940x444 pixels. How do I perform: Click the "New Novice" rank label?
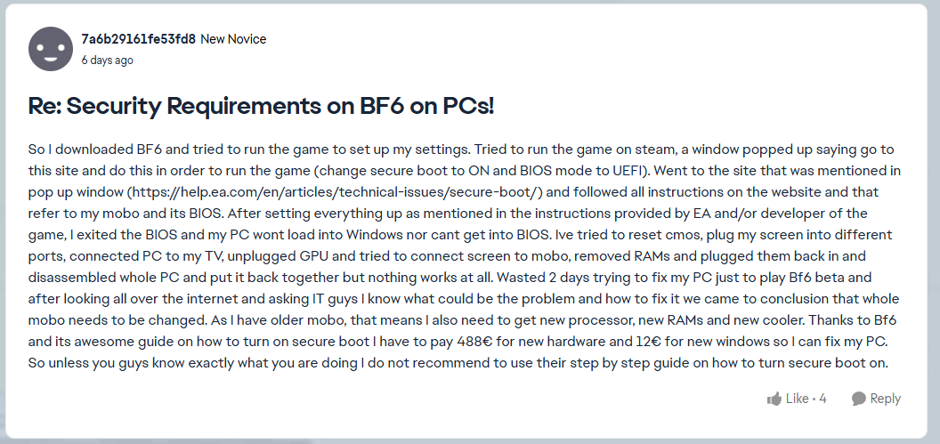tap(233, 39)
